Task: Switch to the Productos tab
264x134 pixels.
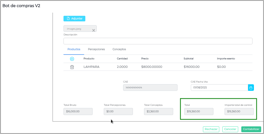Action: pos(74,49)
